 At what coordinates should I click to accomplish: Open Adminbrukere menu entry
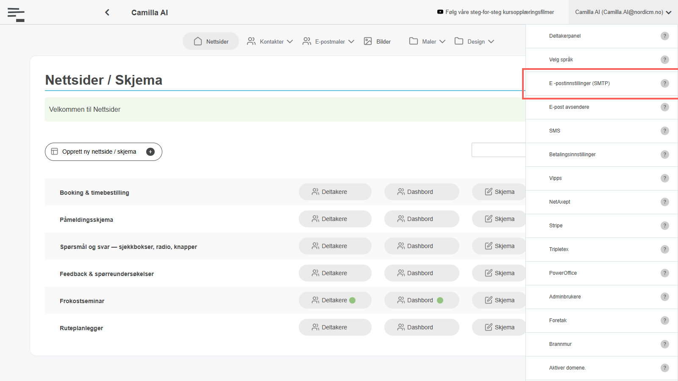click(602, 297)
